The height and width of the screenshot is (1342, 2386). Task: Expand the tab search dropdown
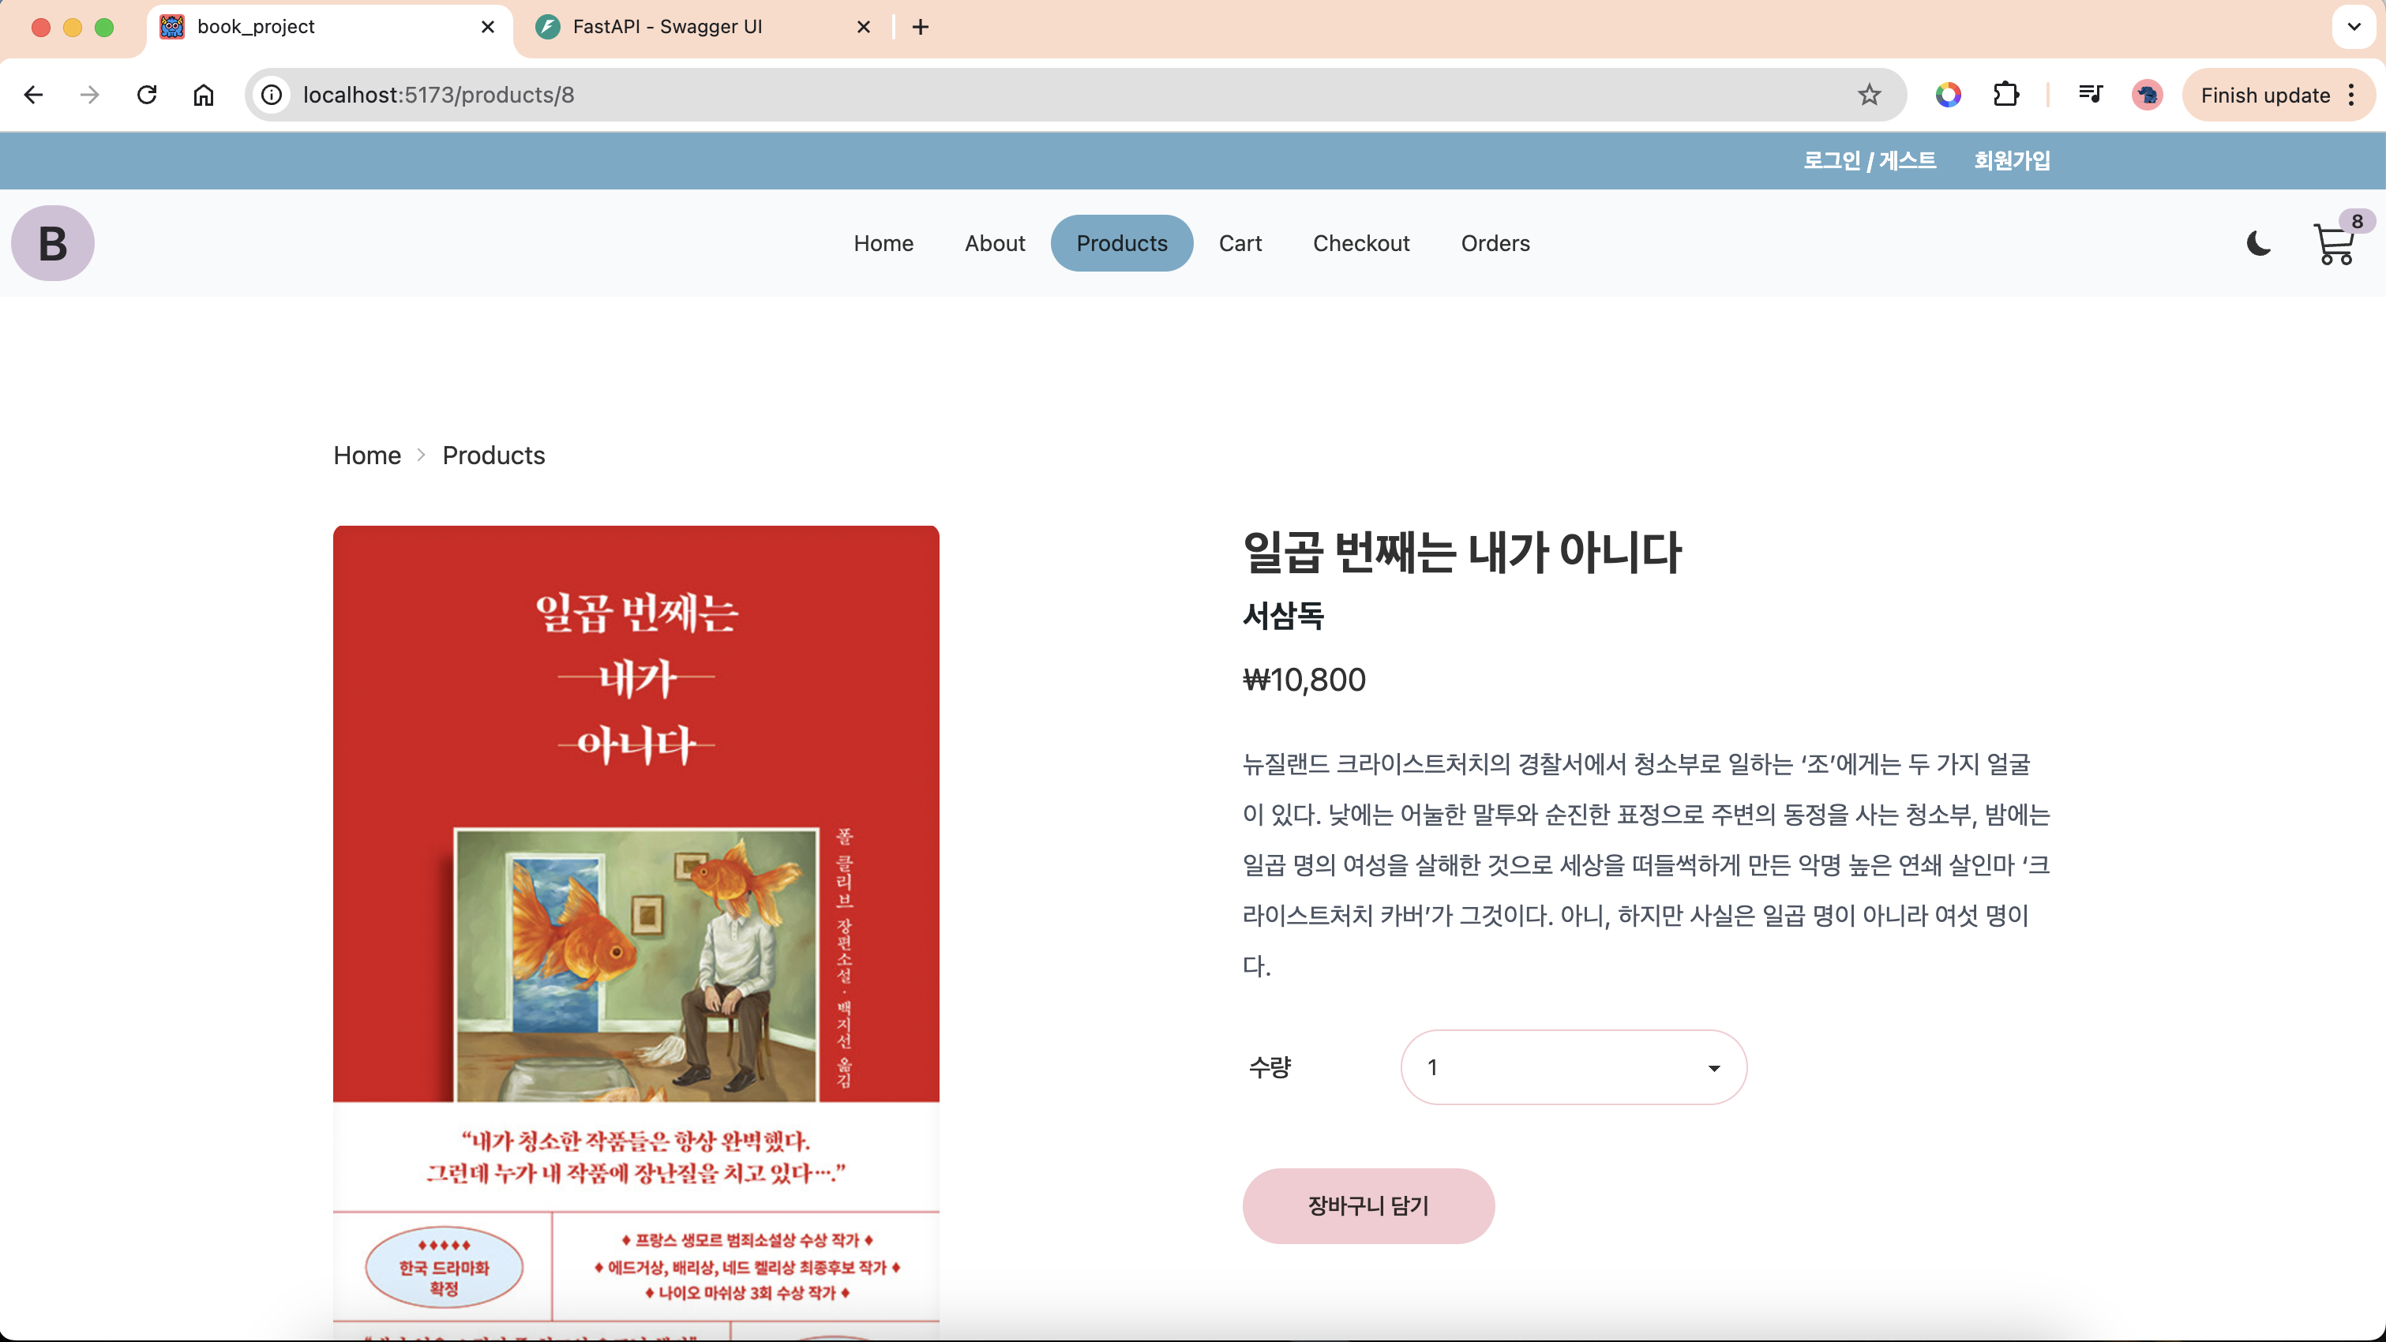[2354, 27]
